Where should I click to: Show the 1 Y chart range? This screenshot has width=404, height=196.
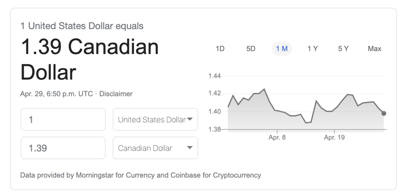(x=312, y=49)
